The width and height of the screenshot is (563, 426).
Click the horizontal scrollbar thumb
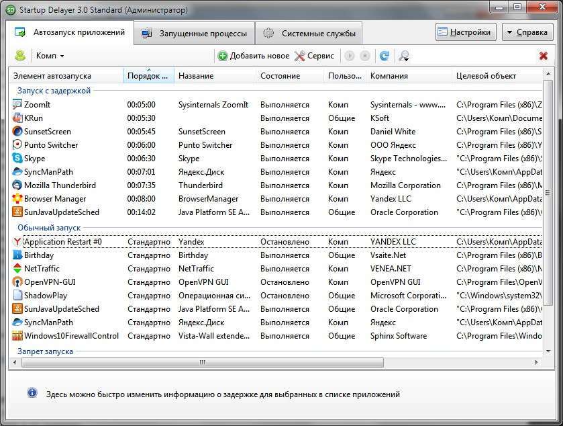[203, 362]
